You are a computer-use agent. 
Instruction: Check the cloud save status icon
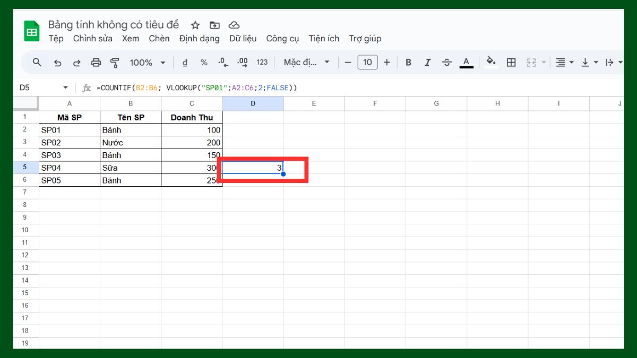click(234, 25)
